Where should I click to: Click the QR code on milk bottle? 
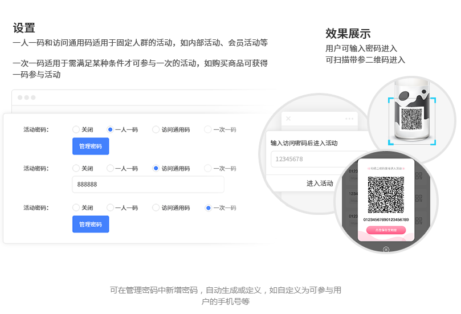411,119
